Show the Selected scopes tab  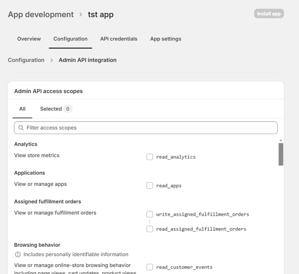pos(56,109)
